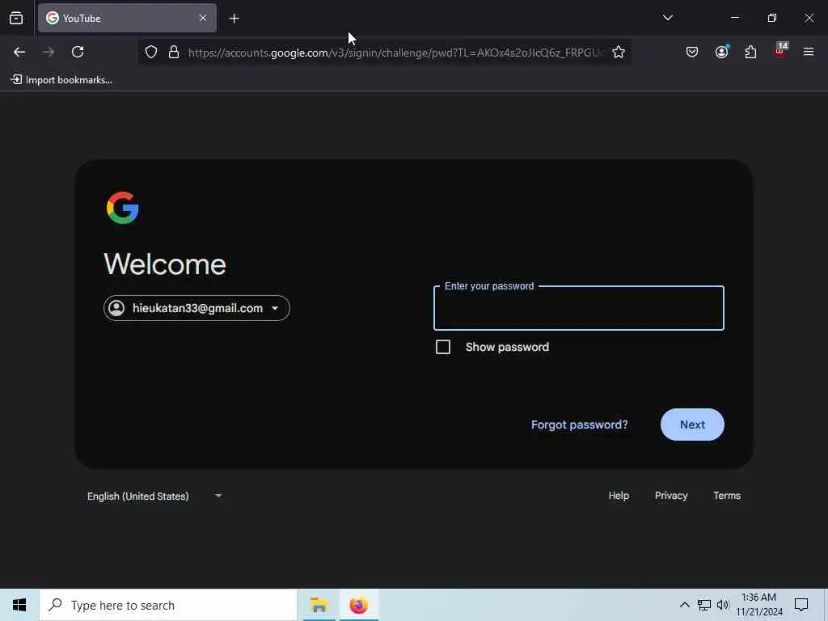Go forward one page

click(x=49, y=52)
